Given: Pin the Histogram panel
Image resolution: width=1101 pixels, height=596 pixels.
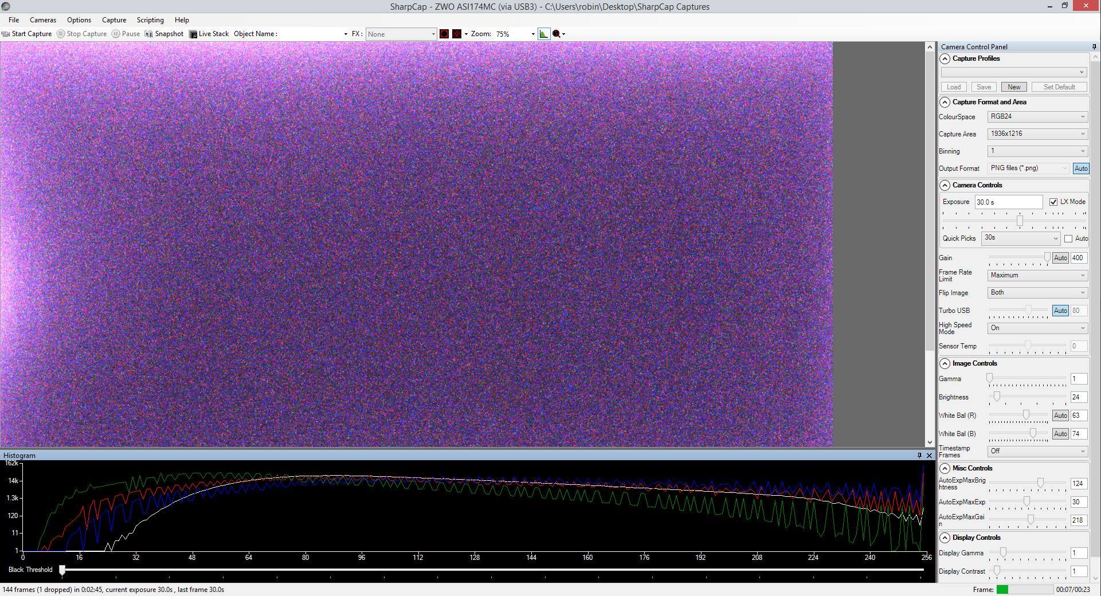Looking at the screenshot, I should (919, 456).
